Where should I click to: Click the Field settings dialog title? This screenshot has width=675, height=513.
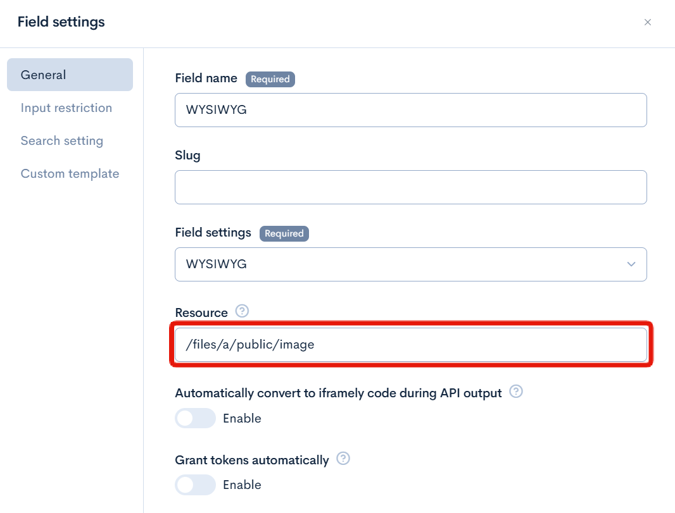pyautogui.click(x=61, y=22)
